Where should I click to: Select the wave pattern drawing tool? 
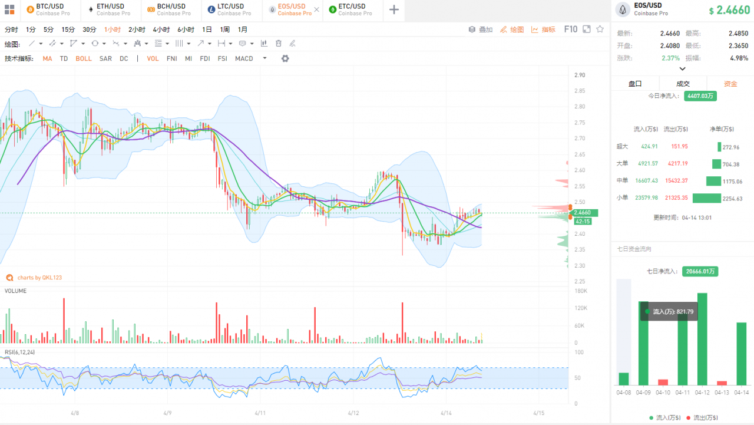point(115,43)
